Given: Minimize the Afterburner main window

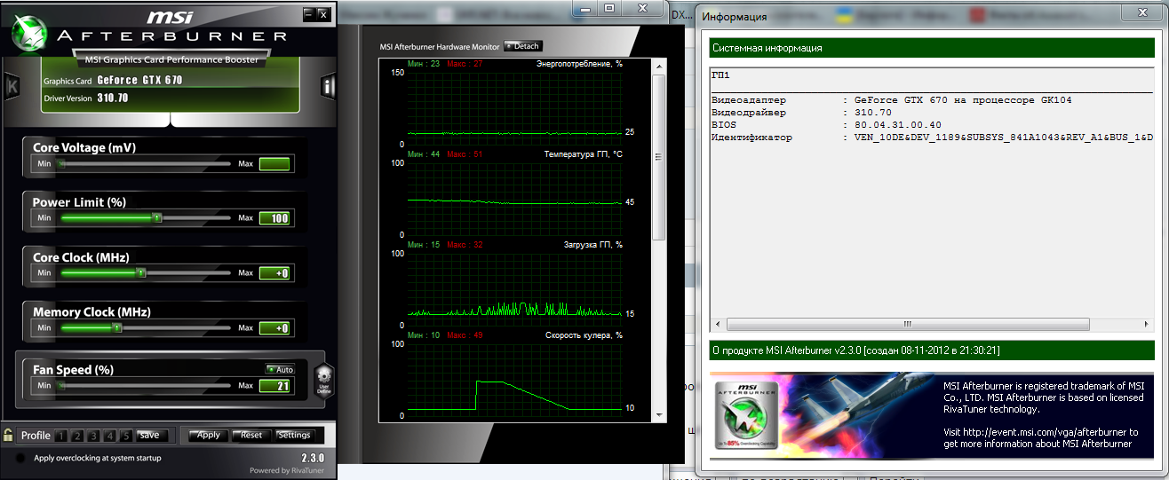Looking at the screenshot, I should tap(308, 13).
